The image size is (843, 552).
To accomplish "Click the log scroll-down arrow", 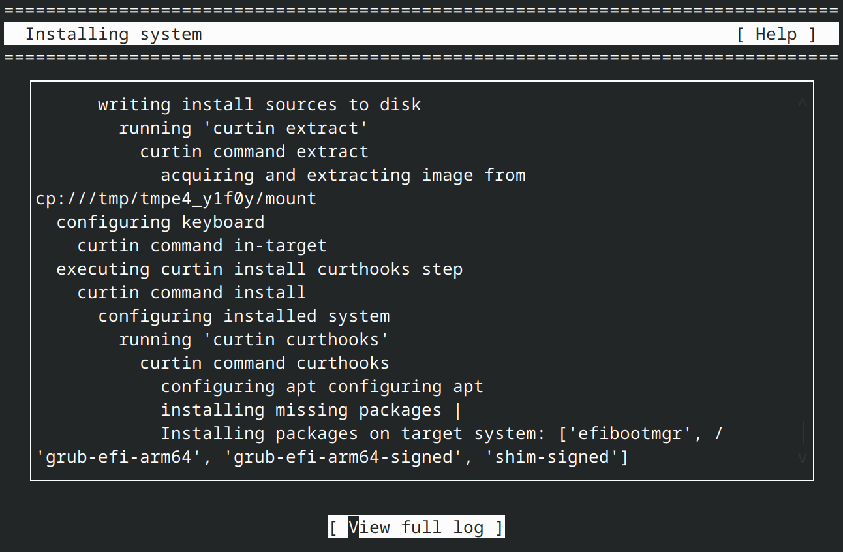I will coord(802,457).
